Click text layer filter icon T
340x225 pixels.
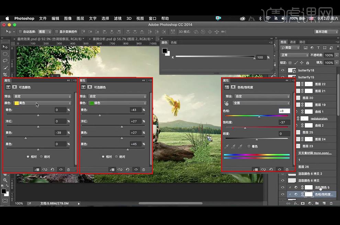(318, 48)
